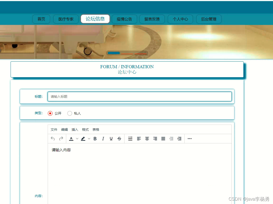Go to 首页 navigation tab
This screenshot has width=273, height=204.
(x=41, y=19)
